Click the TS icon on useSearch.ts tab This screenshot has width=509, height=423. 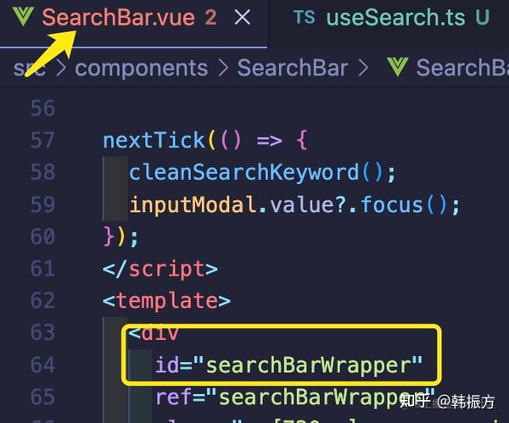coord(305,17)
